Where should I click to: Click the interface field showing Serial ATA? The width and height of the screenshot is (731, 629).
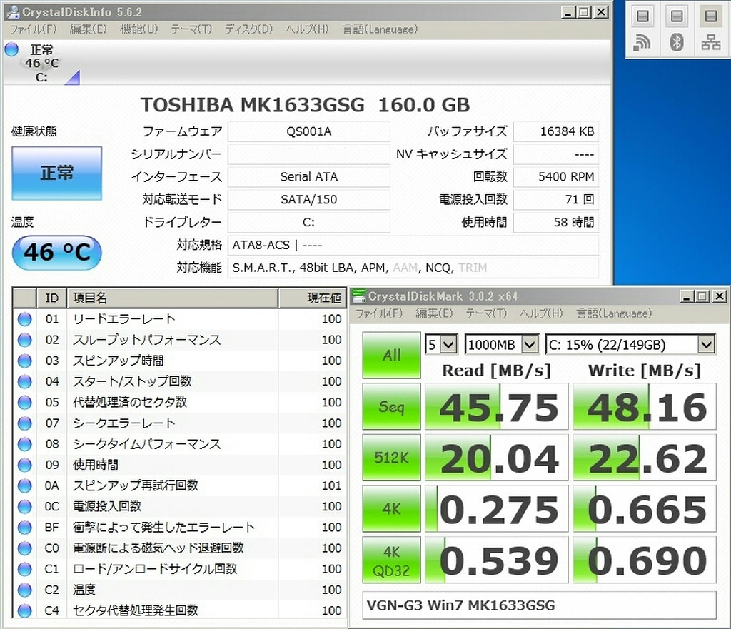pos(308,177)
